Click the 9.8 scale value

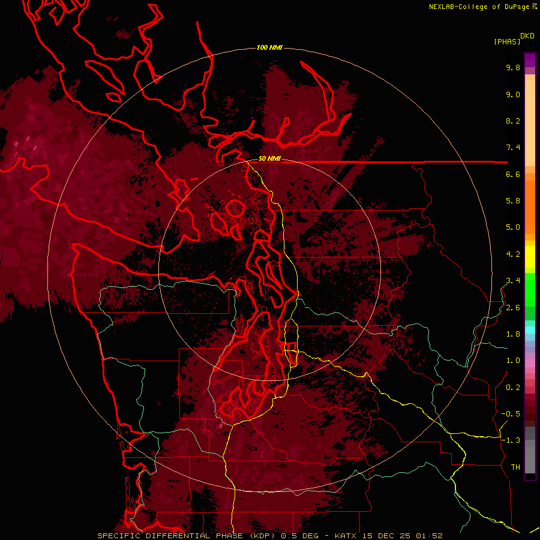click(x=513, y=67)
